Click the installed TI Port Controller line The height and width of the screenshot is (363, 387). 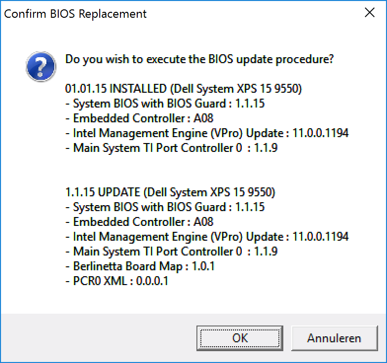(171, 148)
